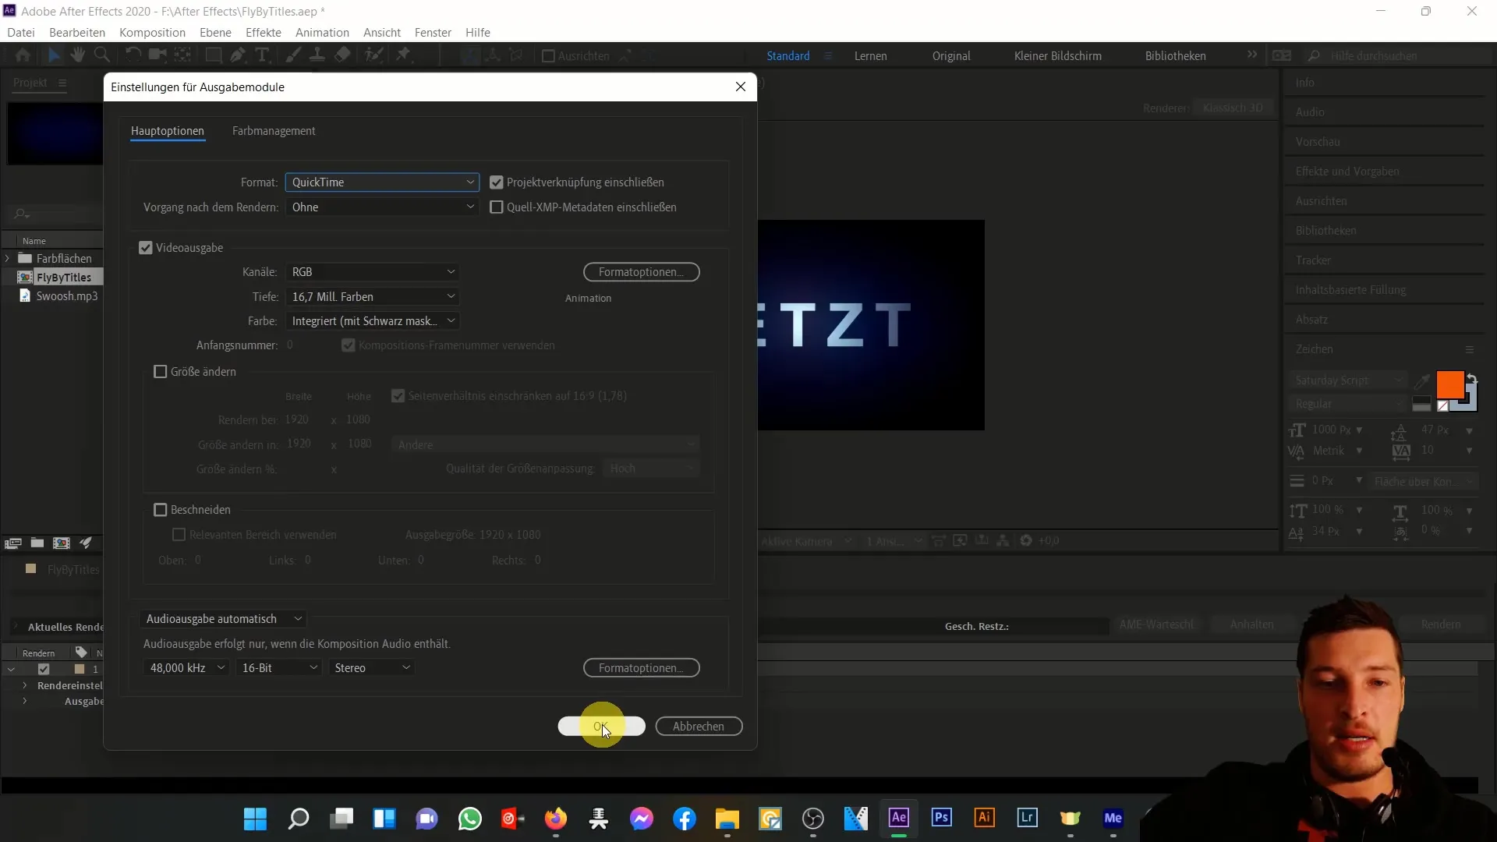Viewport: 1497px width, 842px height.
Task: Select Swoosh.mp3 in the project panel
Action: coord(66,296)
